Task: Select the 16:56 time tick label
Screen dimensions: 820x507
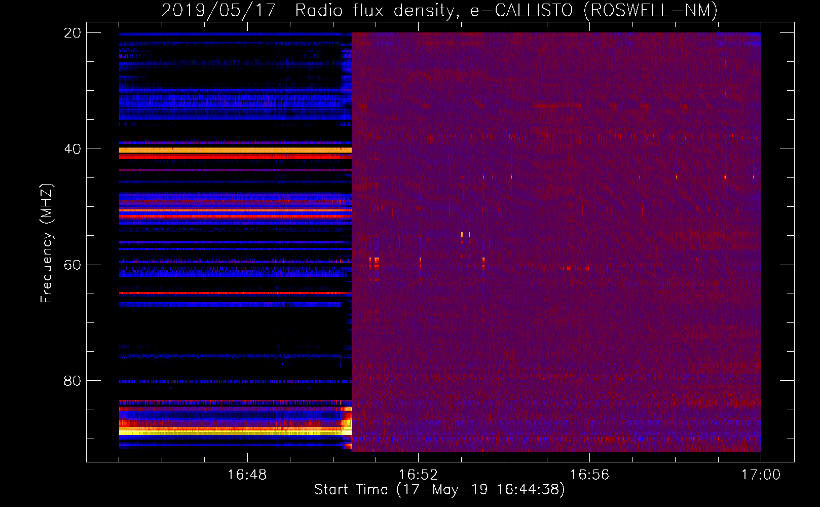Action: coord(589,475)
